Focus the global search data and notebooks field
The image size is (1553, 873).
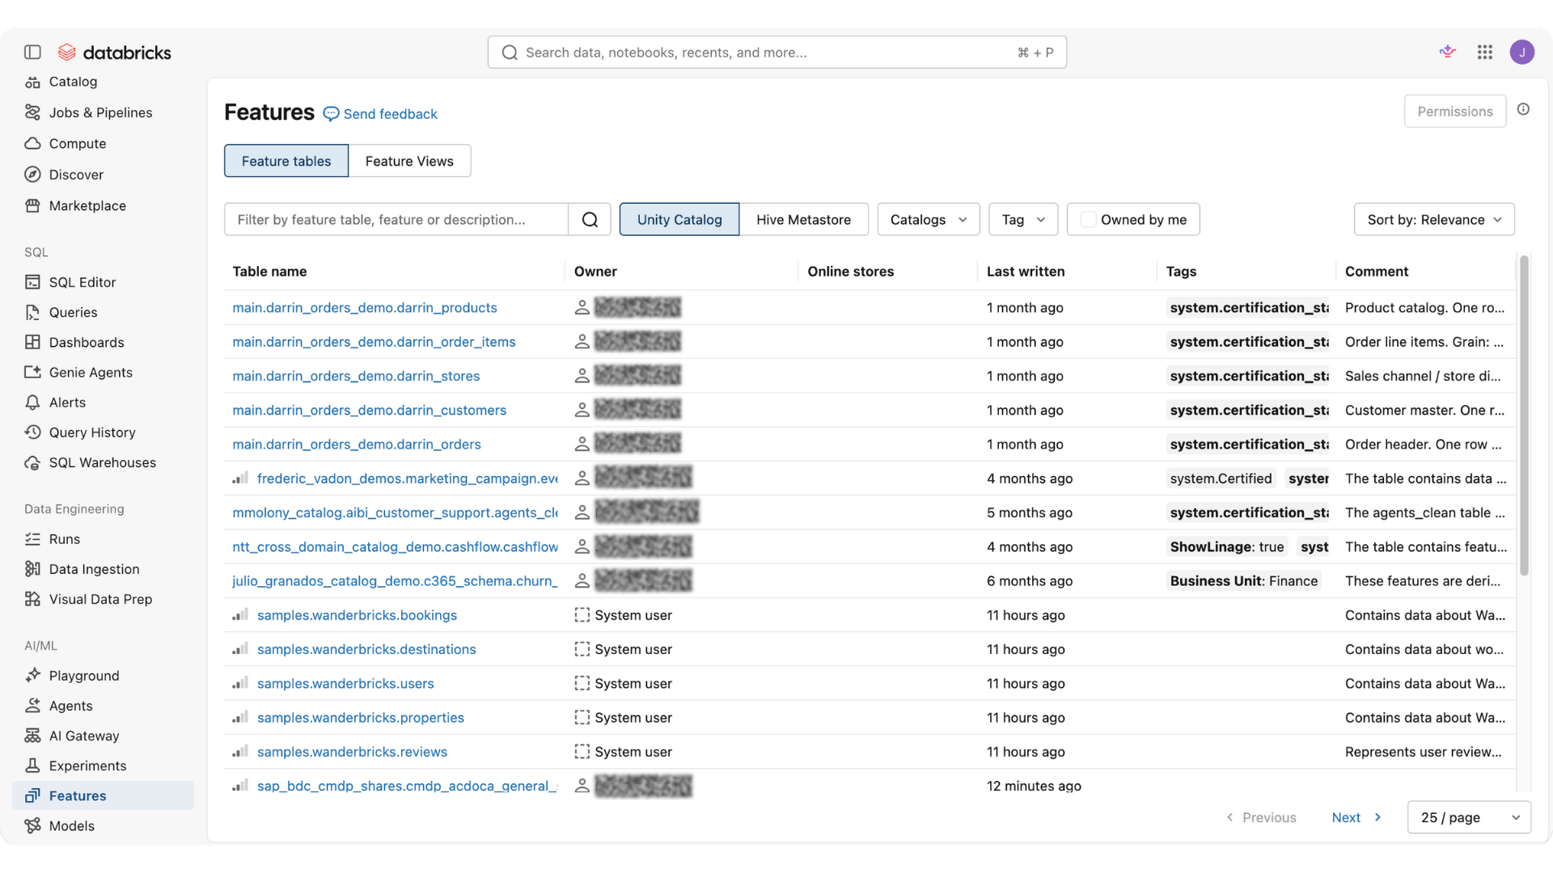pyautogui.click(x=776, y=53)
